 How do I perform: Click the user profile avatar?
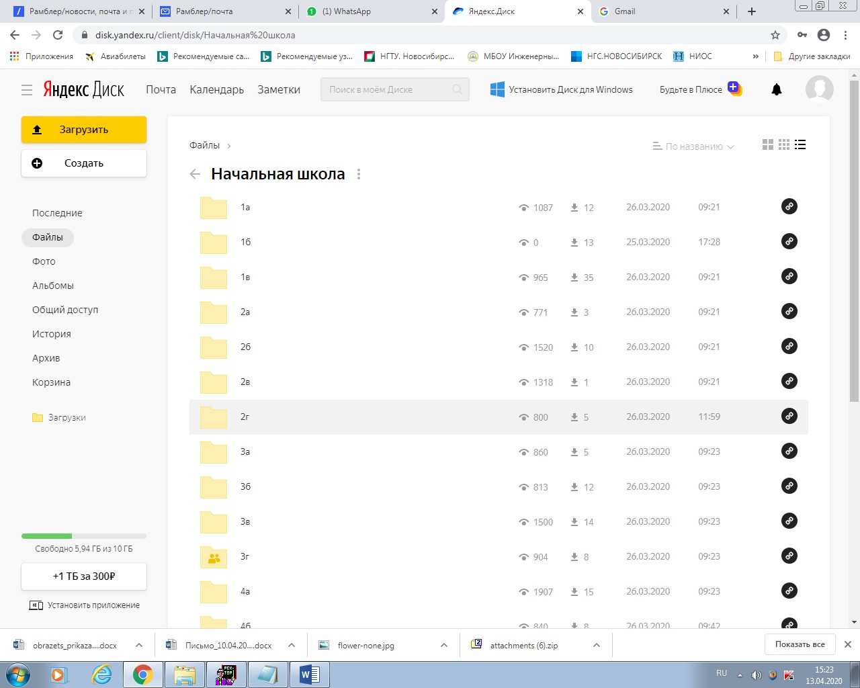(819, 89)
